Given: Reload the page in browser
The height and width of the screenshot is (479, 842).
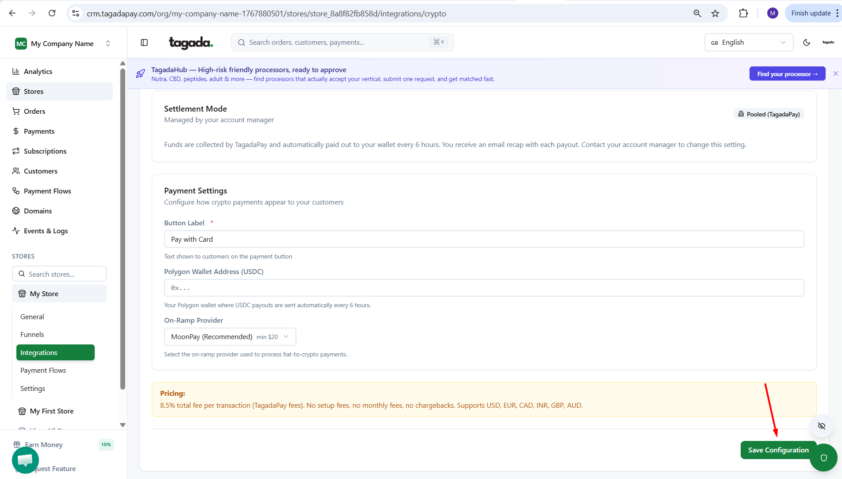Looking at the screenshot, I should 52,13.
